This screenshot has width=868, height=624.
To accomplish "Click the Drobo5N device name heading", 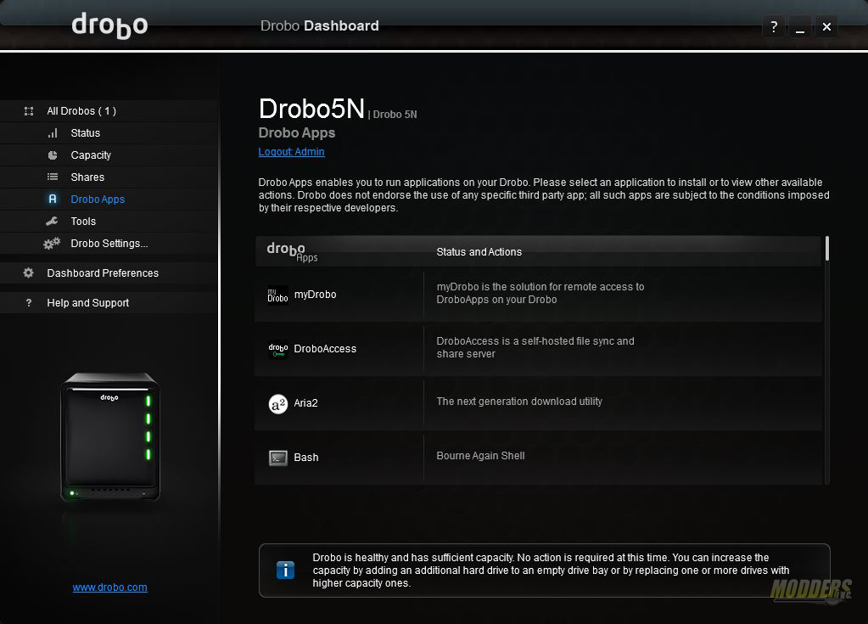I will (x=311, y=109).
